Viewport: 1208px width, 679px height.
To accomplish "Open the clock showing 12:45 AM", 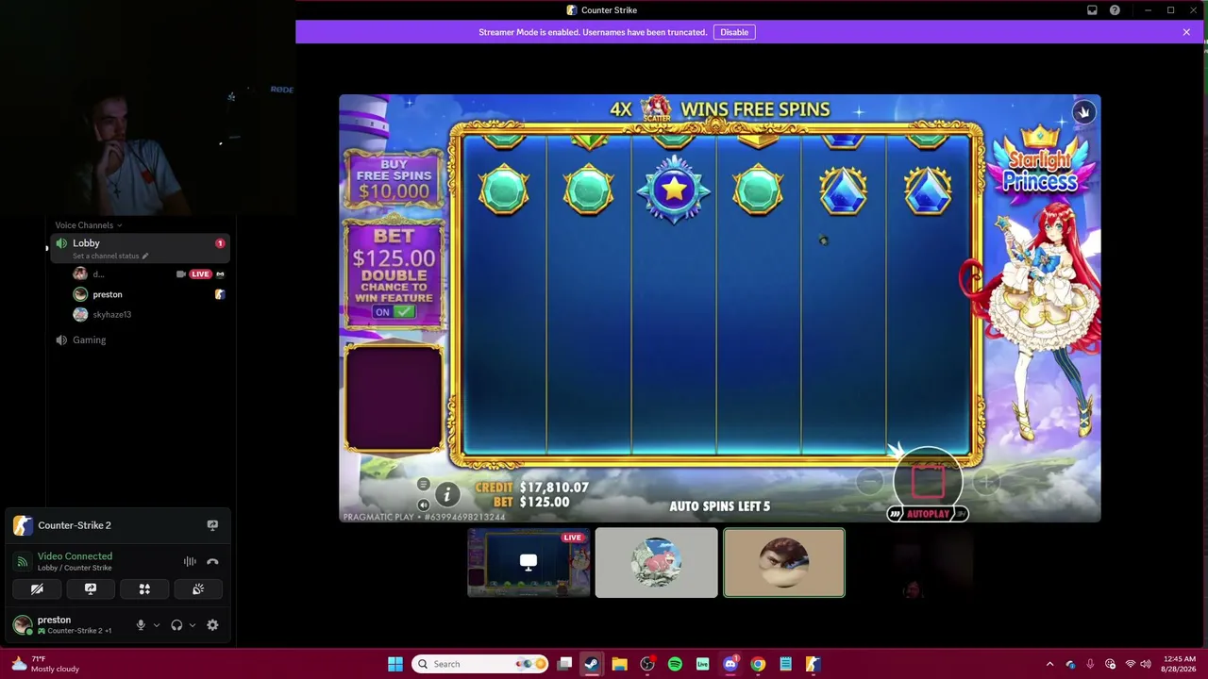I will (1180, 664).
